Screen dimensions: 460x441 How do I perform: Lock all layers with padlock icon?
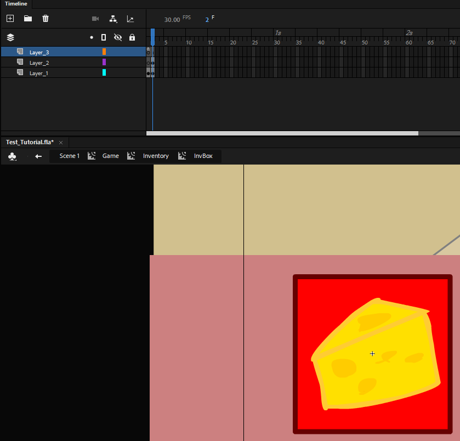point(132,37)
